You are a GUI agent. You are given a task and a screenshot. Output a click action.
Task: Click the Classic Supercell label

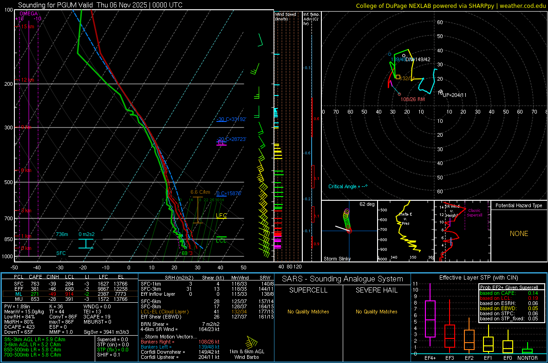474,213
